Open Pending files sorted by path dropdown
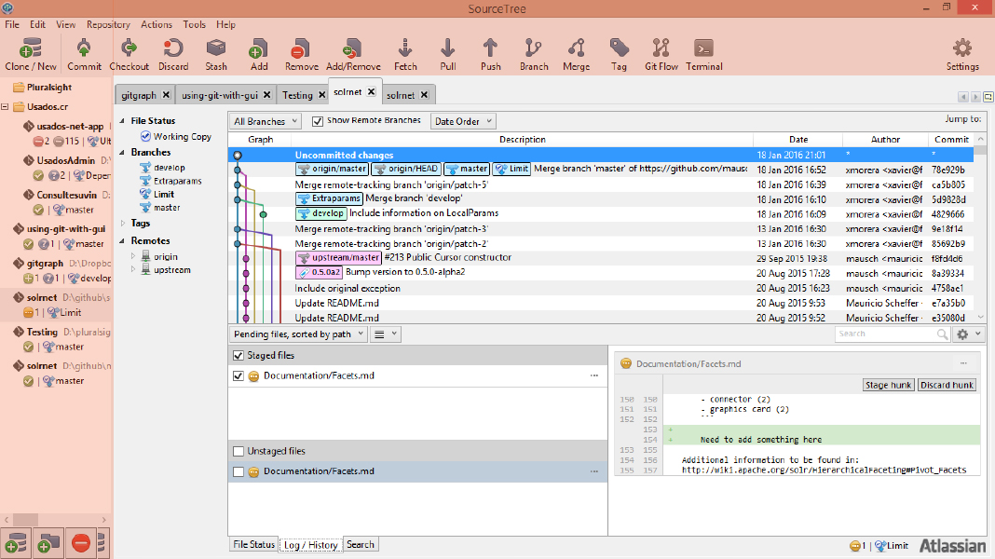 pos(298,334)
